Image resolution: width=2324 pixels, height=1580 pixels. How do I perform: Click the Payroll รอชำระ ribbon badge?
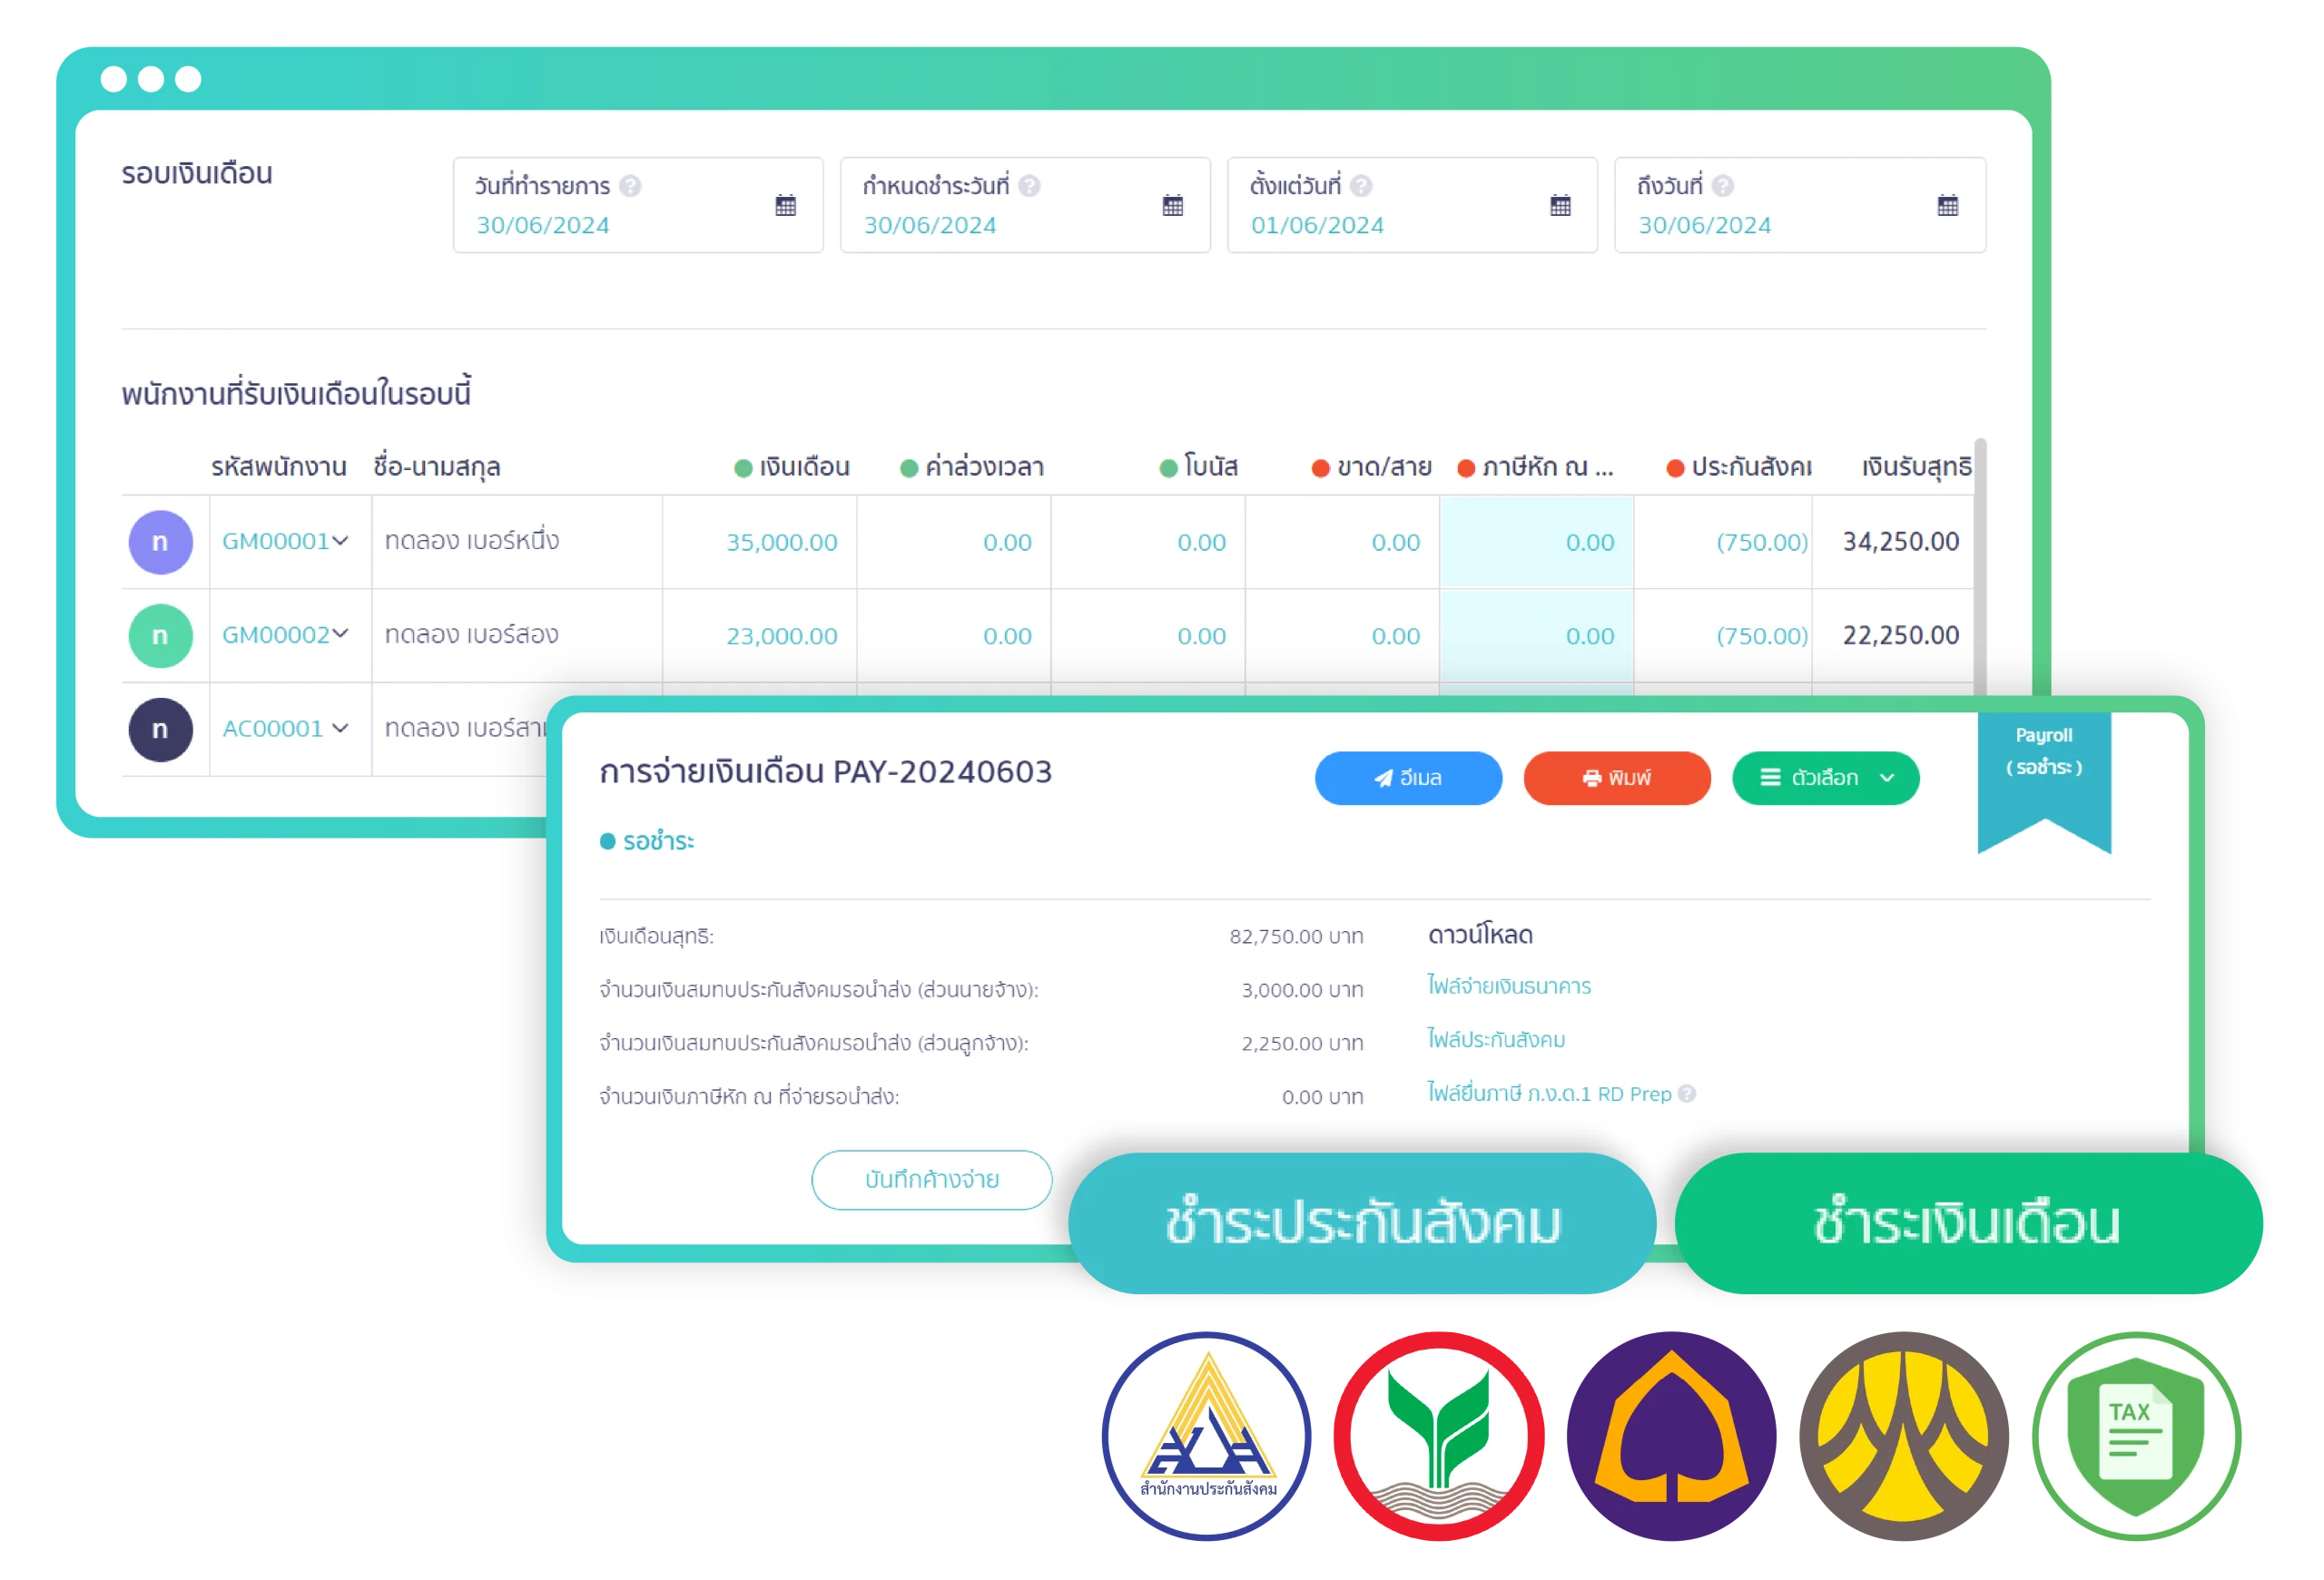click(2044, 781)
